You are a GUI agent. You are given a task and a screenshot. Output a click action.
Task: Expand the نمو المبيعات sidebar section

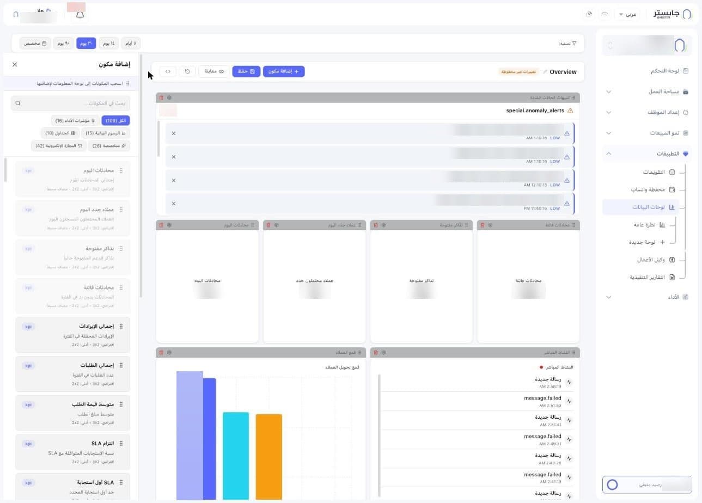646,133
